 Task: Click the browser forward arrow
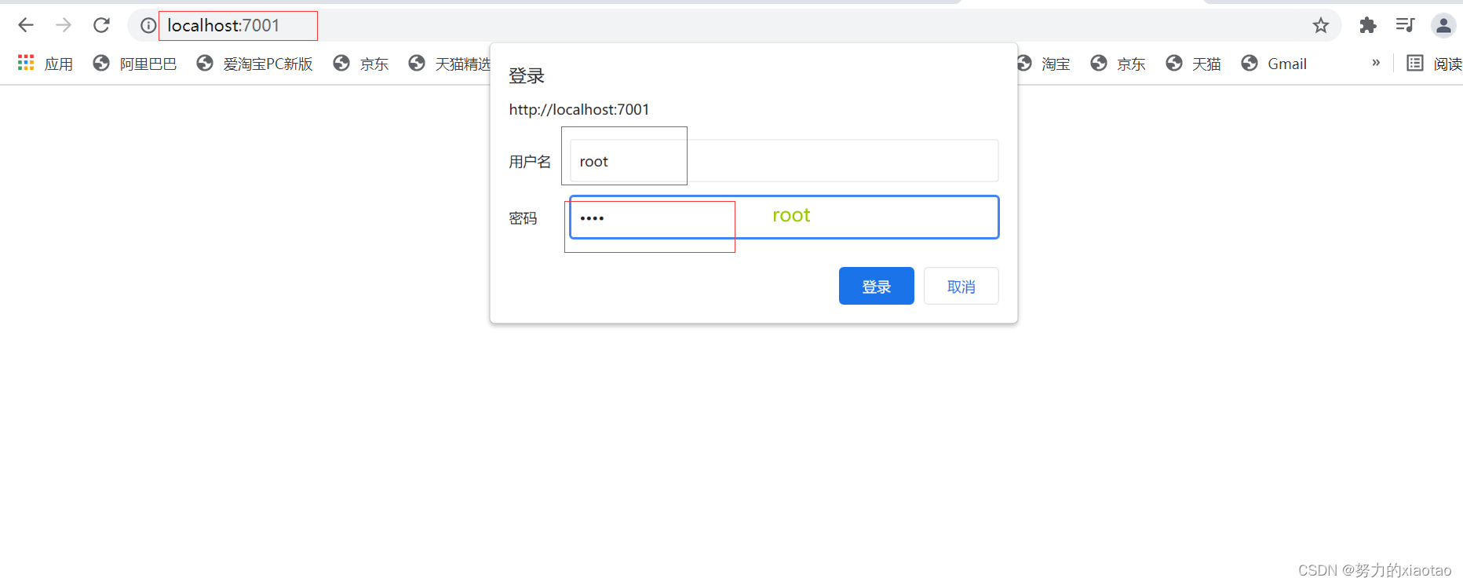coord(64,25)
